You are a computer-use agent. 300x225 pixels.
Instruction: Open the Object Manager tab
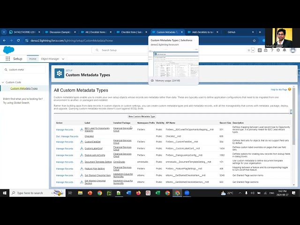click(50, 59)
